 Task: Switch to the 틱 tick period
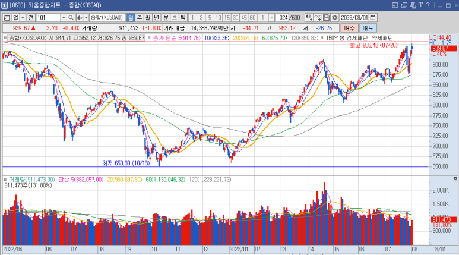183,18
